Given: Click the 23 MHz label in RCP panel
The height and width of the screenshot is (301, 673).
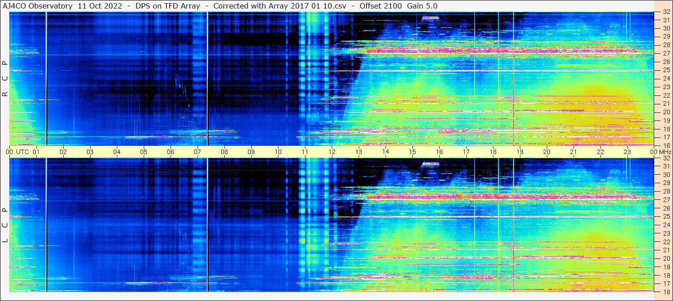Looking at the screenshot, I should 666,87.
